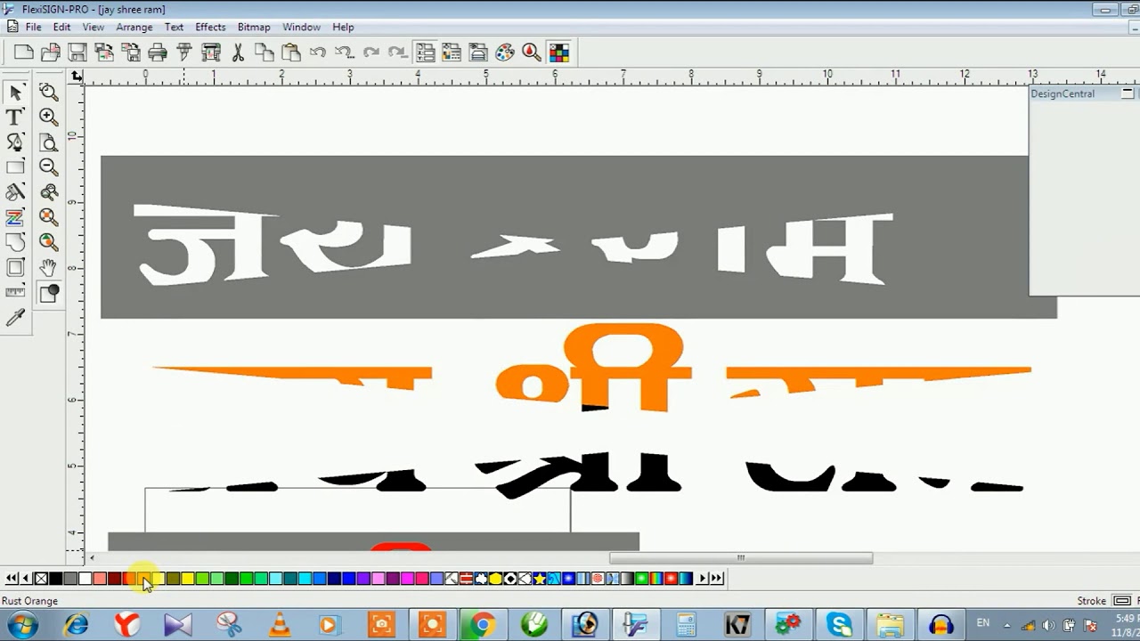This screenshot has width=1140, height=641.
Task: Apply the gold star pattern swatch
Action: pos(539,579)
